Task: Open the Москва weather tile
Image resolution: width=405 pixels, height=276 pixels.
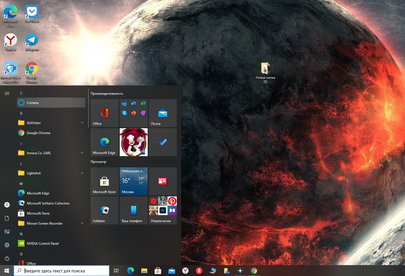Action: 134,181
